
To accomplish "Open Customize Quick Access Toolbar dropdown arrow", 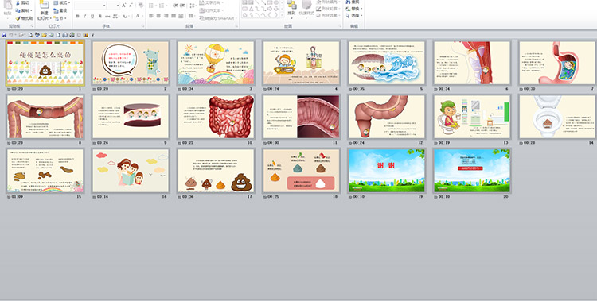I will tap(92, 35).
